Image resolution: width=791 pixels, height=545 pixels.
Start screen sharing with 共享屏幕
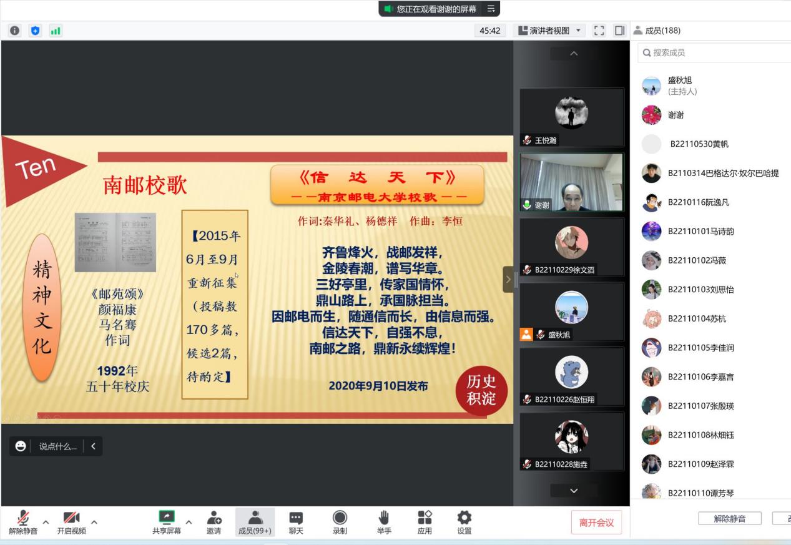167,523
